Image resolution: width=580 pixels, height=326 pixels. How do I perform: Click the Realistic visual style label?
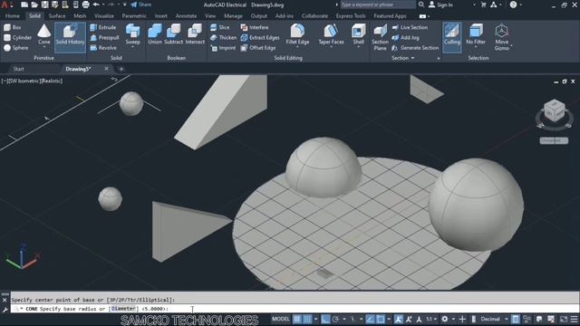coord(52,81)
